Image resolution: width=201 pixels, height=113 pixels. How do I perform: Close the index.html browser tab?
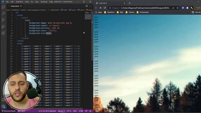124,3
